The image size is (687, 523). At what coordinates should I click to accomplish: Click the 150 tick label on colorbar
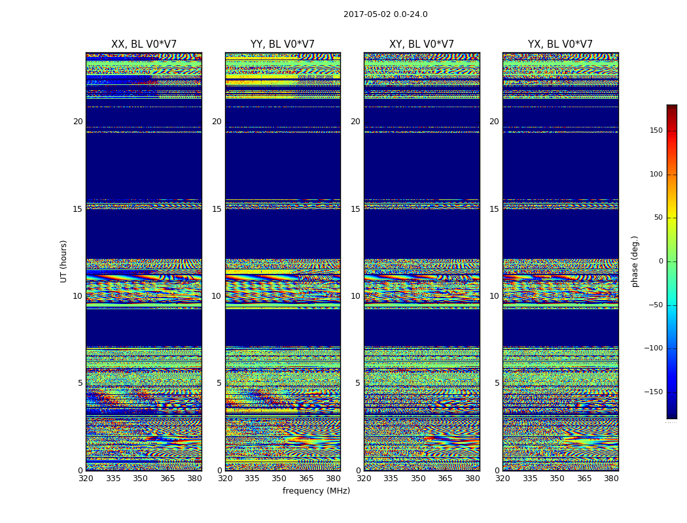coord(656,131)
